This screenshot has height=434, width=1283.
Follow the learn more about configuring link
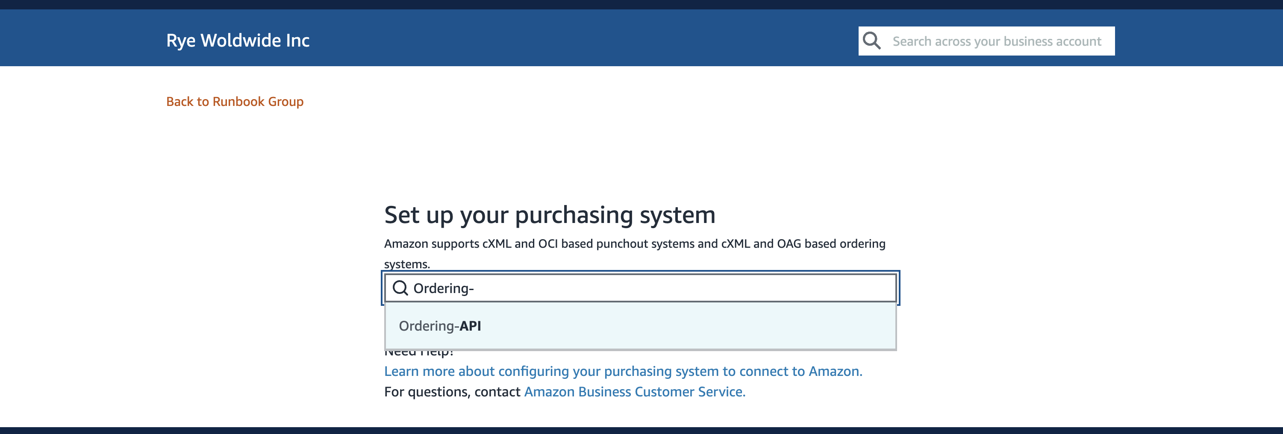[x=623, y=371]
